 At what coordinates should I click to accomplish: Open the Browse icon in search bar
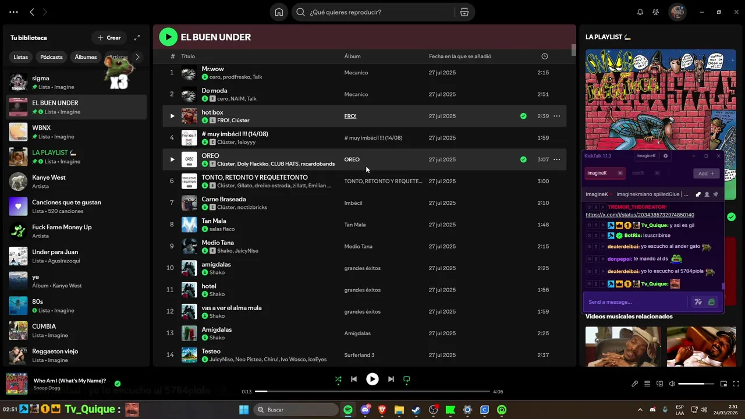pyautogui.click(x=464, y=12)
